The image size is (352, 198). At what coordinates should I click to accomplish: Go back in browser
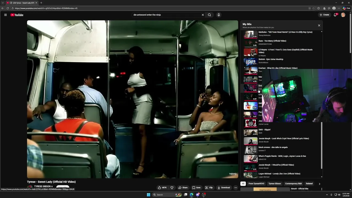pyautogui.click(x=3, y=8)
